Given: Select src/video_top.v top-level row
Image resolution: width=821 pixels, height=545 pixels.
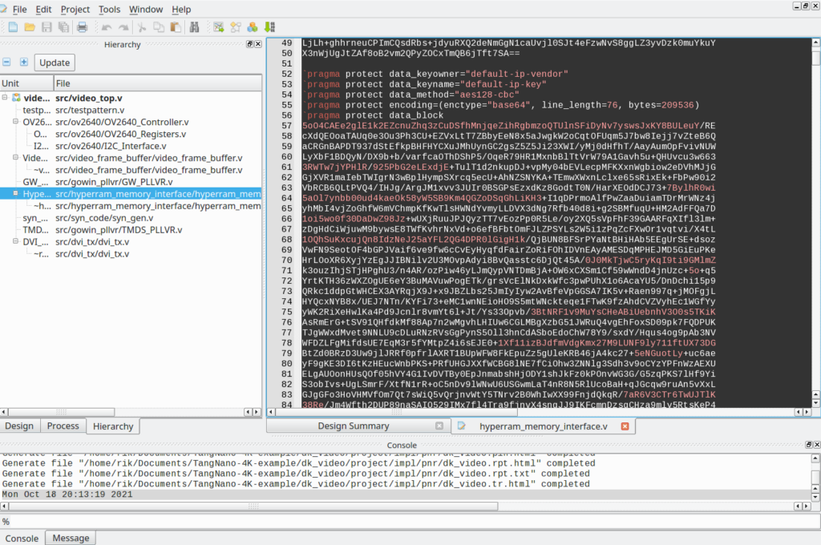Looking at the screenshot, I should 131,98.
